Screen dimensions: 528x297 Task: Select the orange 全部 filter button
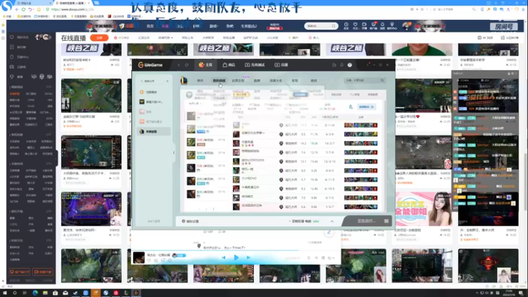tap(100, 38)
